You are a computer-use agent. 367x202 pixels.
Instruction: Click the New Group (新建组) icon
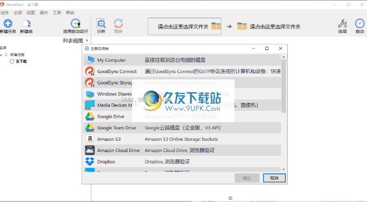26,24
